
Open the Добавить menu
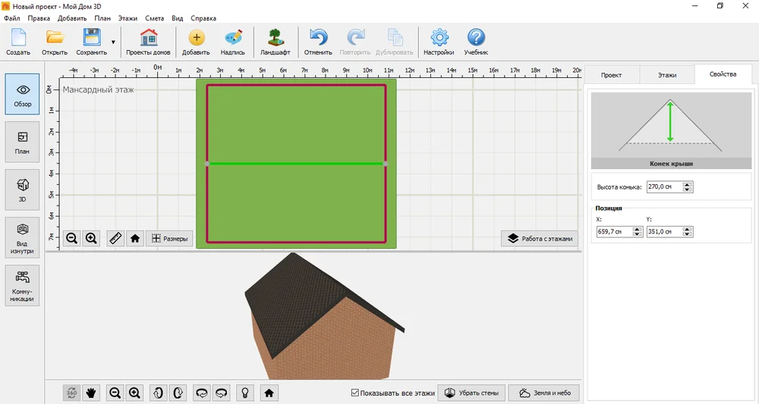tap(72, 18)
